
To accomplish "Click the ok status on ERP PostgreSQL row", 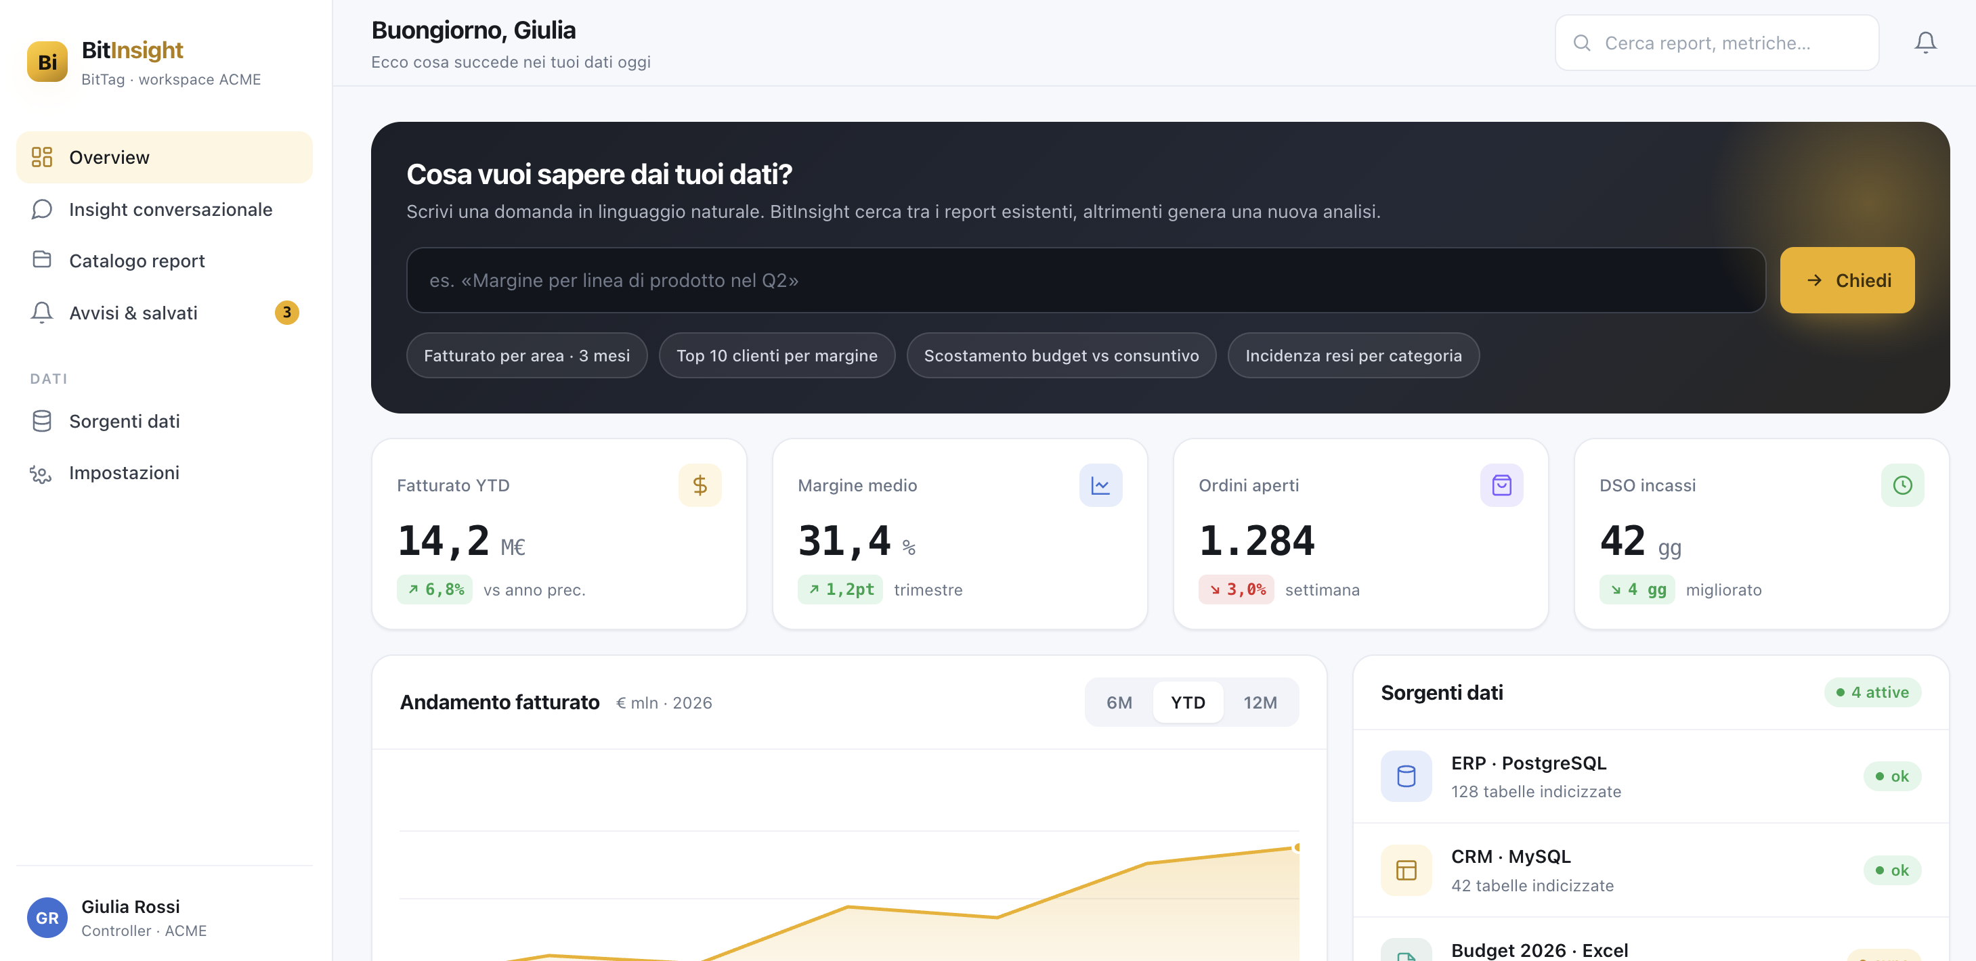I will coord(1891,776).
